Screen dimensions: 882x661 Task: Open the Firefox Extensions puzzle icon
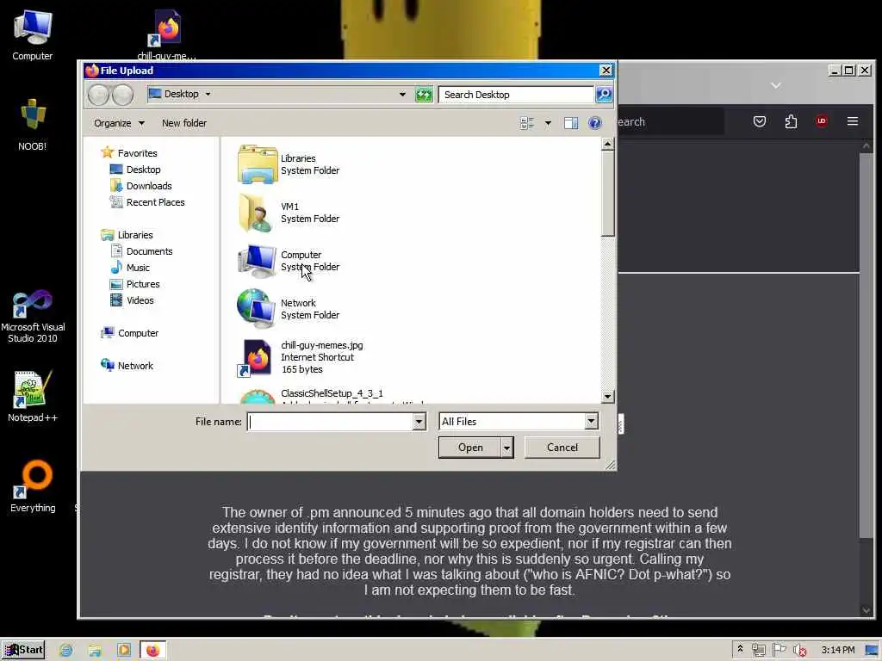[x=791, y=121]
